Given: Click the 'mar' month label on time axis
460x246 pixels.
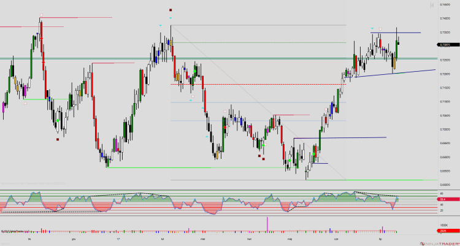Looking at the screenshot, I should tap(202, 239).
